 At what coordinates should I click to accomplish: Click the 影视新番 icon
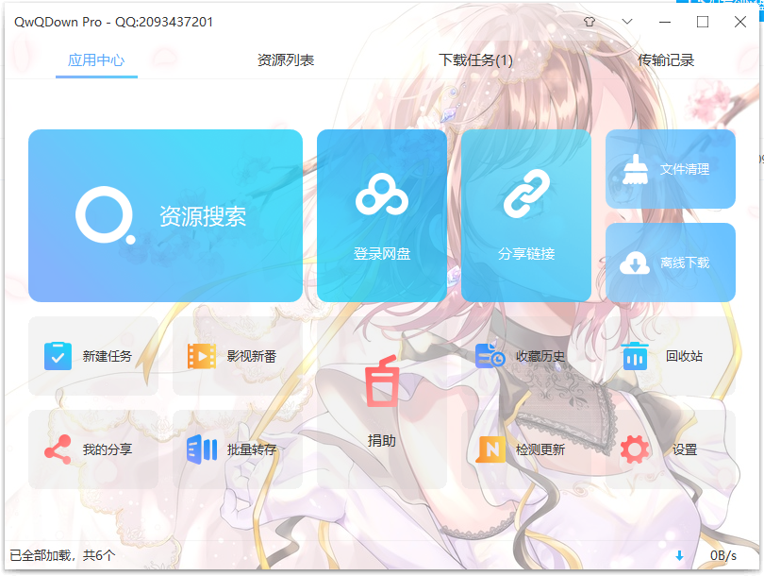click(236, 356)
